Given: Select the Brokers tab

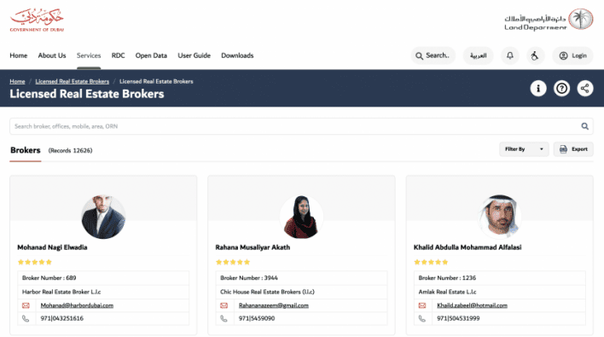Looking at the screenshot, I should [26, 150].
